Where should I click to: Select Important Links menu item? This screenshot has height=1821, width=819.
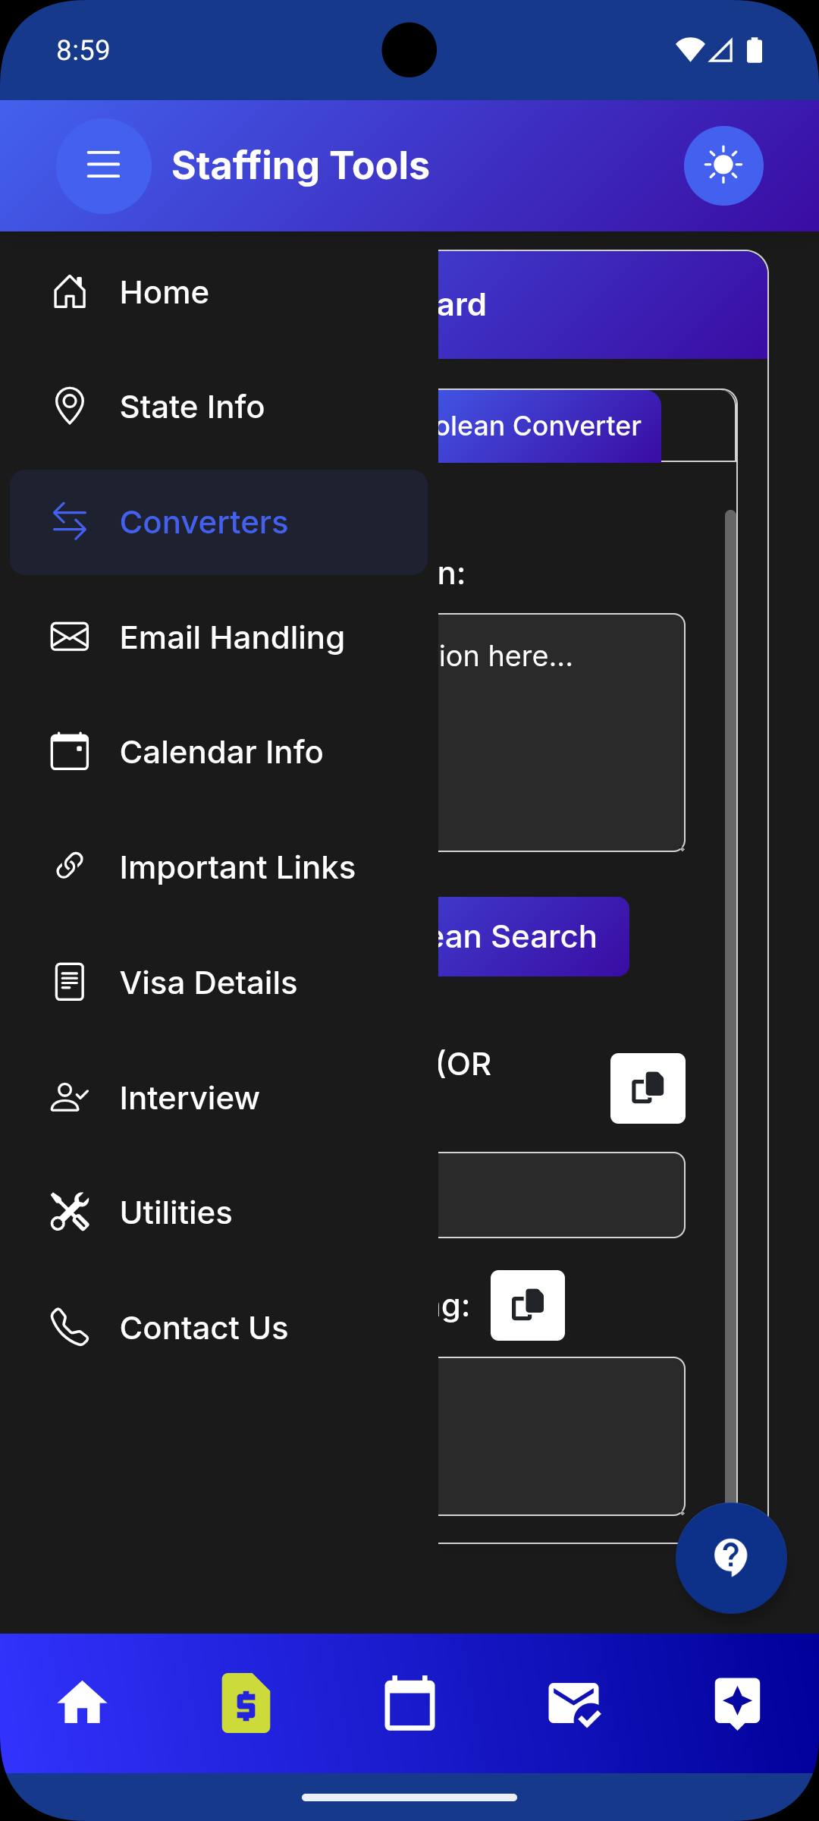237,867
